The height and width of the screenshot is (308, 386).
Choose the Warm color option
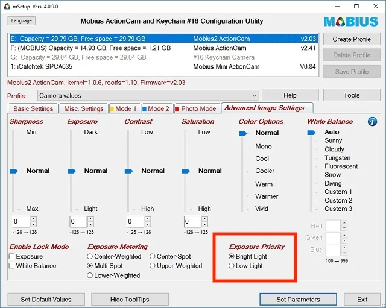[264, 184]
